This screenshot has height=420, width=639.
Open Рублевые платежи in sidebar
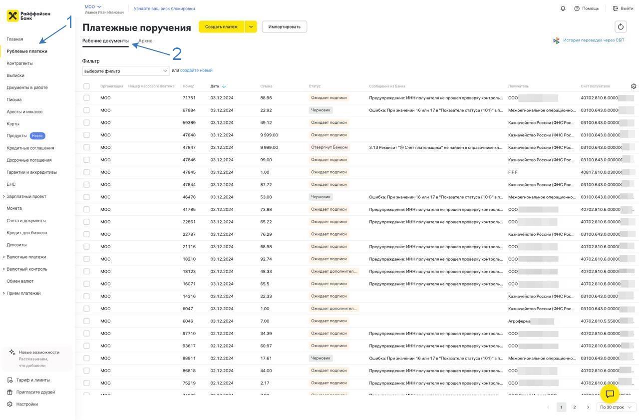(x=27, y=51)
